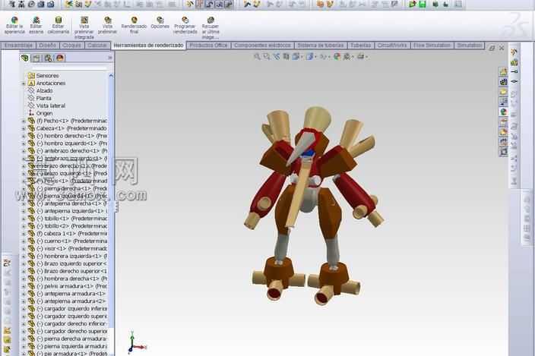Open the ConfigurationManager tab icon
The image size is (535, 356).
coord(48,58)
